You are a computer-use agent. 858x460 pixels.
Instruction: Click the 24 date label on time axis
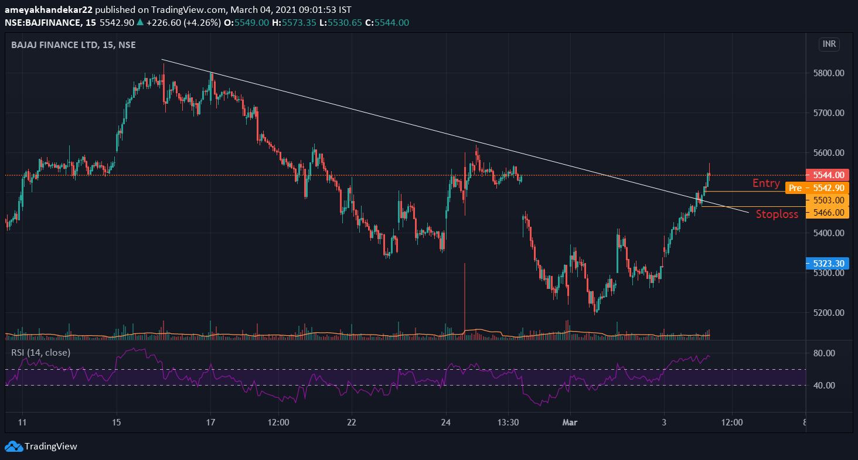click(x=446, y=422)
